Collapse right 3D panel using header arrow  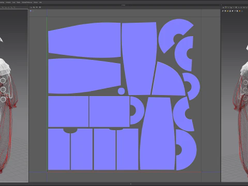point(222,5)
